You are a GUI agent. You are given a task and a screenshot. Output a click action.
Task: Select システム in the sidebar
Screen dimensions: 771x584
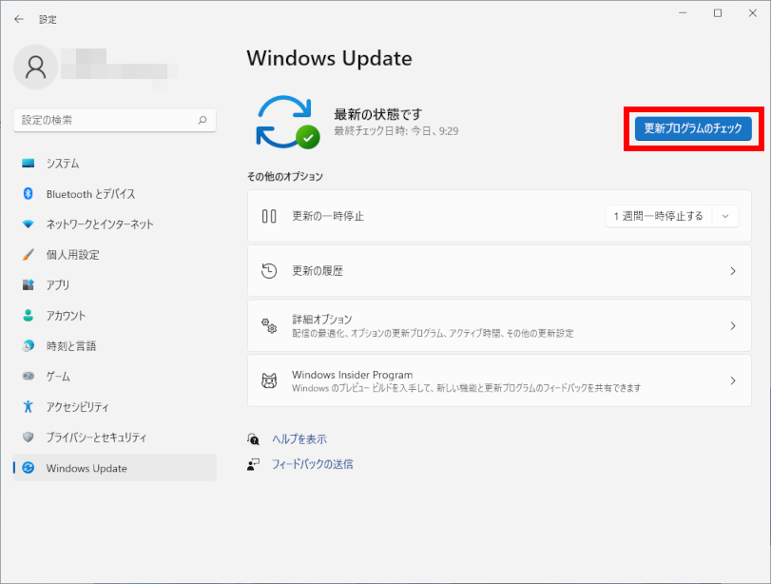click(x=63, y=164)
